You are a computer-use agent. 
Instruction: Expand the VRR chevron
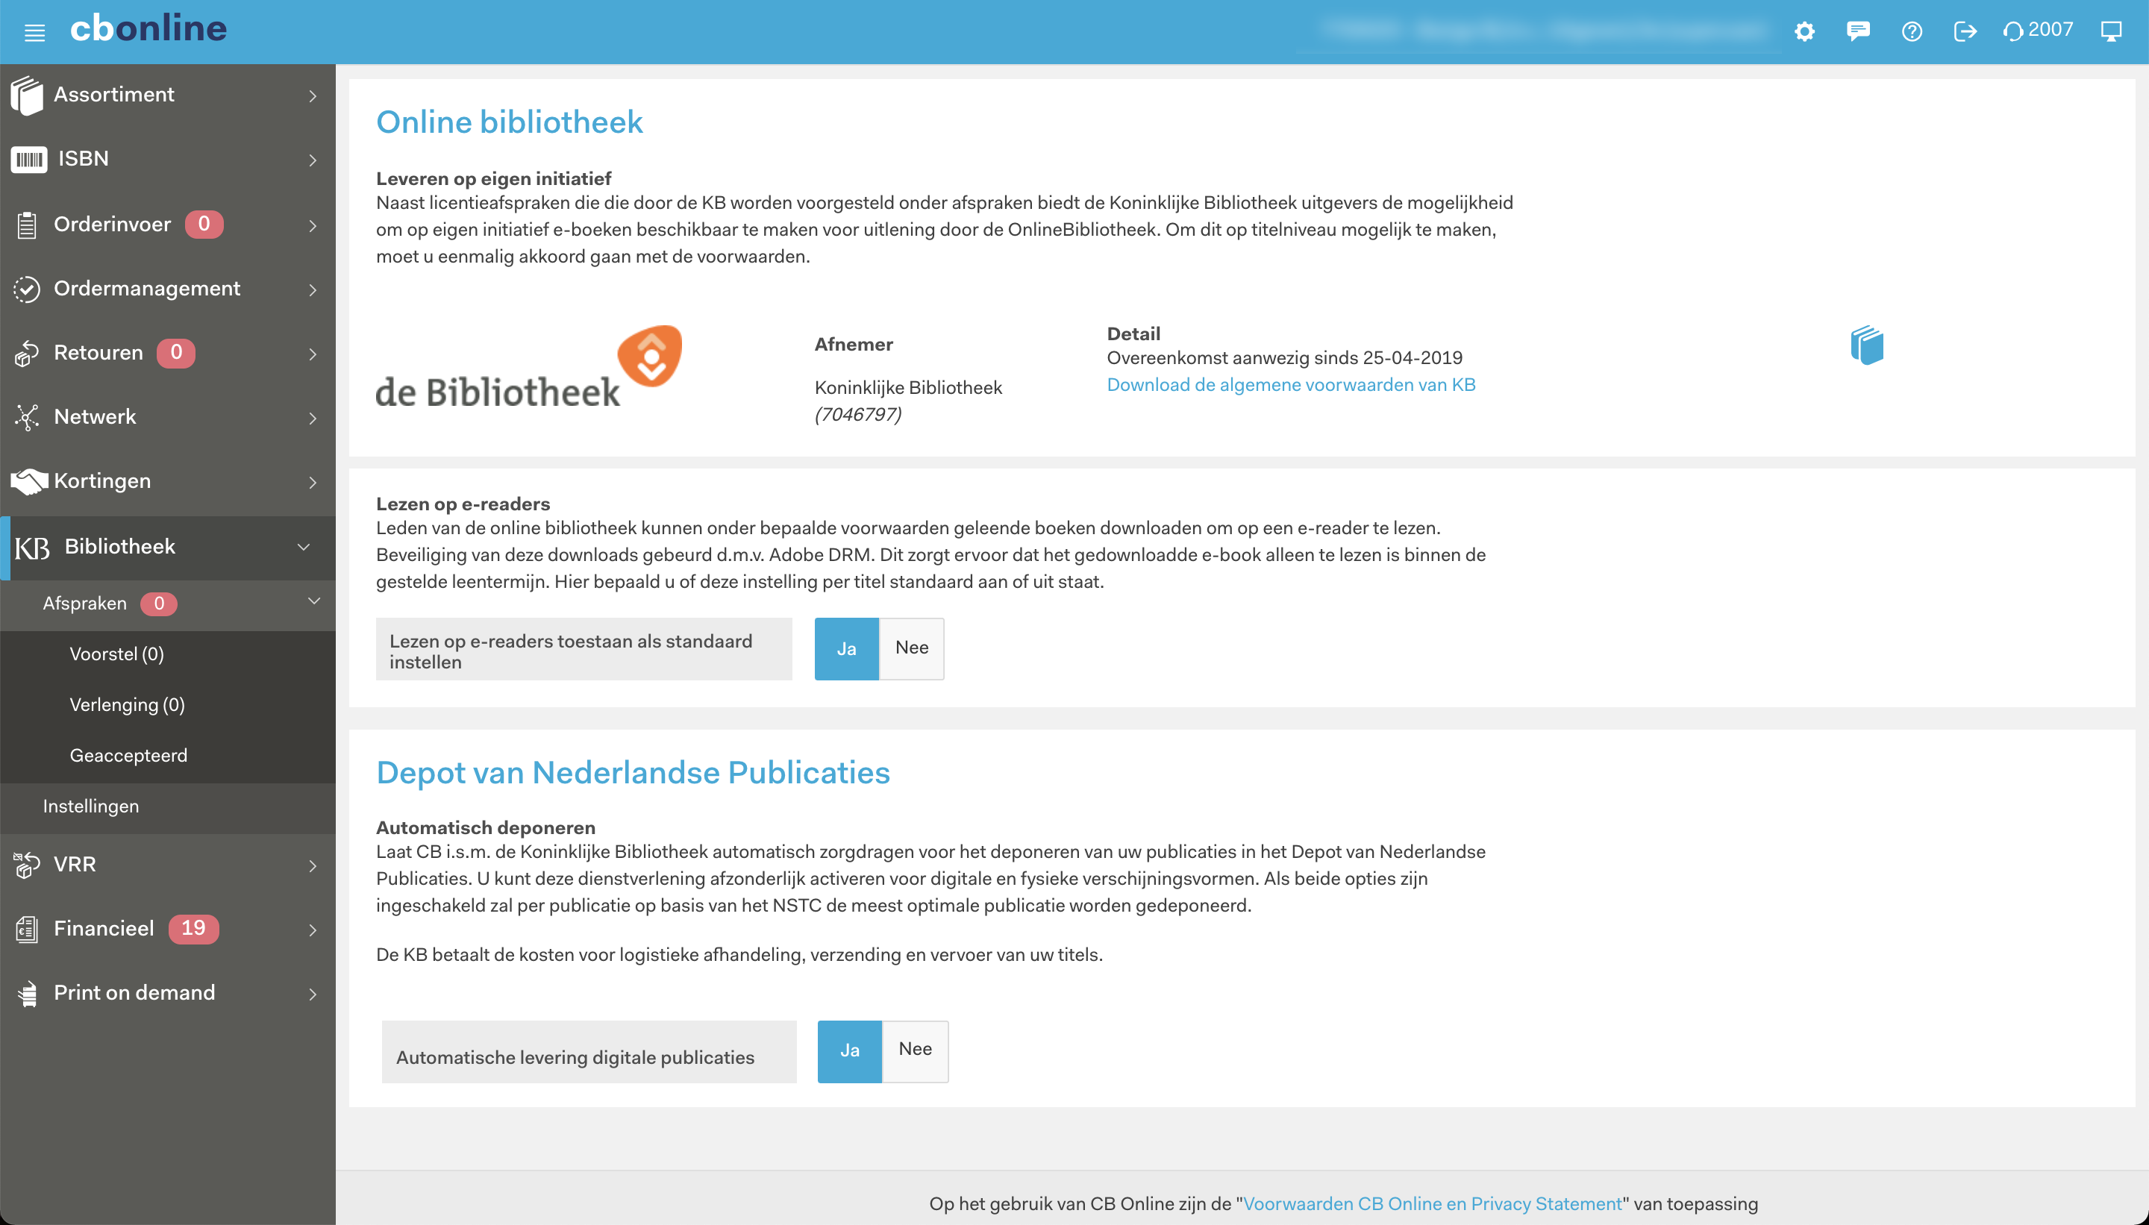(313, 865)
